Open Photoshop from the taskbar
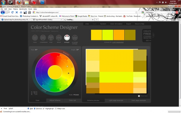181x113 pixels. click(x=42, y=2)
